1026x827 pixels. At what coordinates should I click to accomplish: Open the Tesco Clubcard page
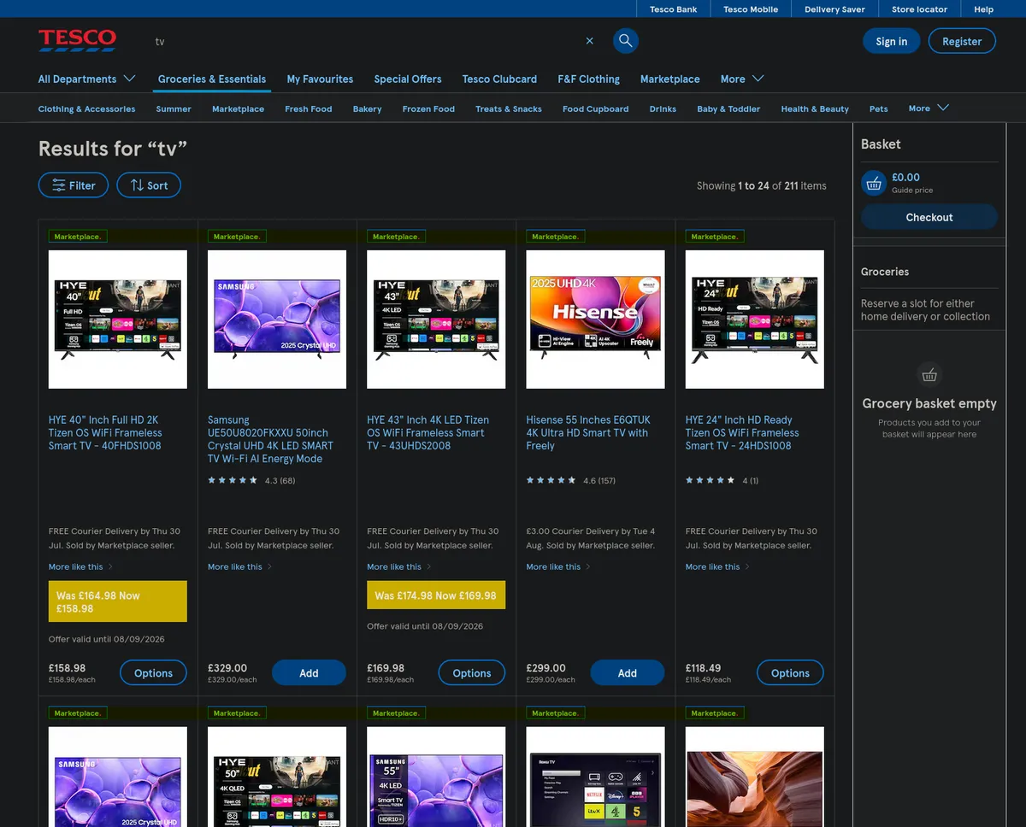(499, 79)
